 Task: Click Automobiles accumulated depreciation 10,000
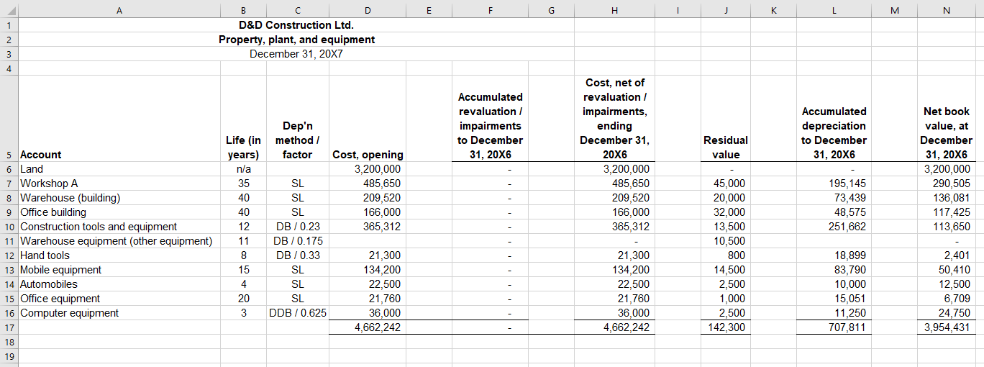click(x=834, y=284)
